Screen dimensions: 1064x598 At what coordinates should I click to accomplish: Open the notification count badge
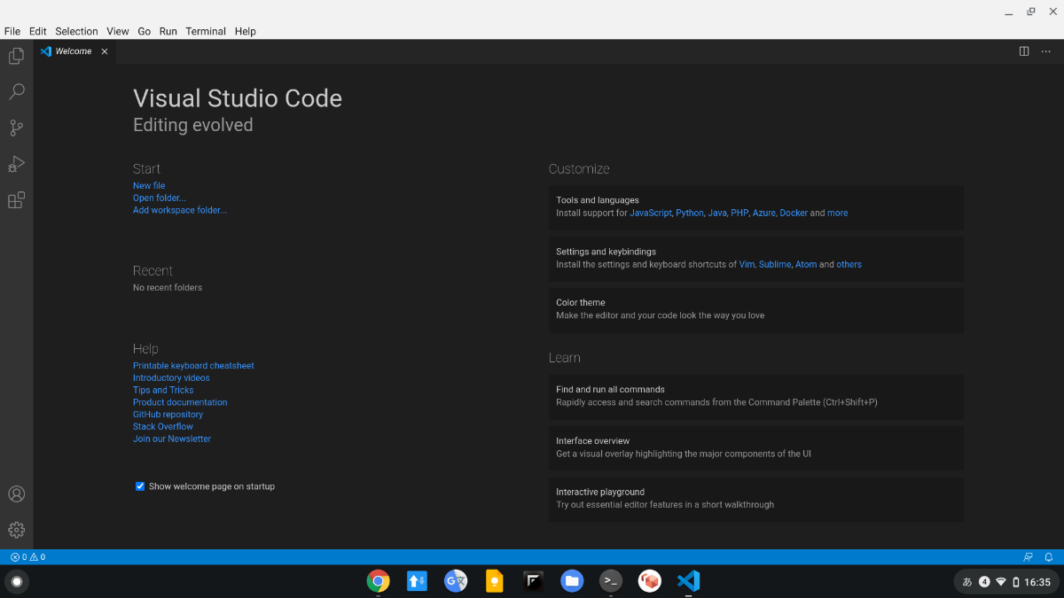984,582
